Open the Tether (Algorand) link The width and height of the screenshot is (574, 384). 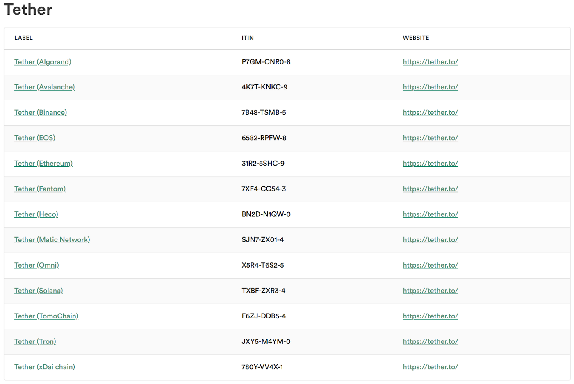[x=43, y=62]
